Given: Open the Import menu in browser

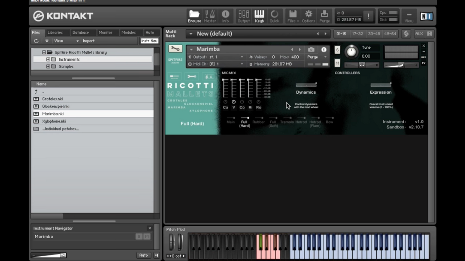Looking at the screenshot, I should tap(88, 41).
